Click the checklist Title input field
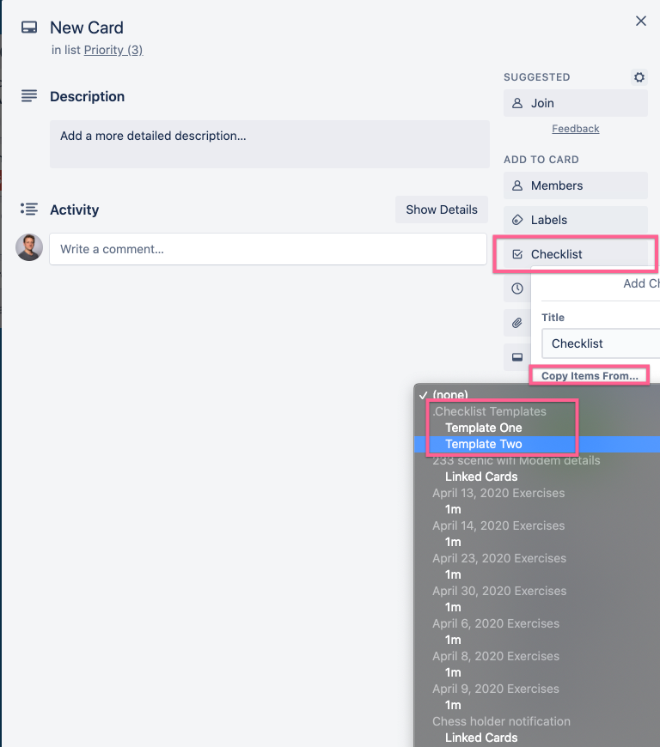The height and width of the screenshot is (747, 660). [601, 343]
